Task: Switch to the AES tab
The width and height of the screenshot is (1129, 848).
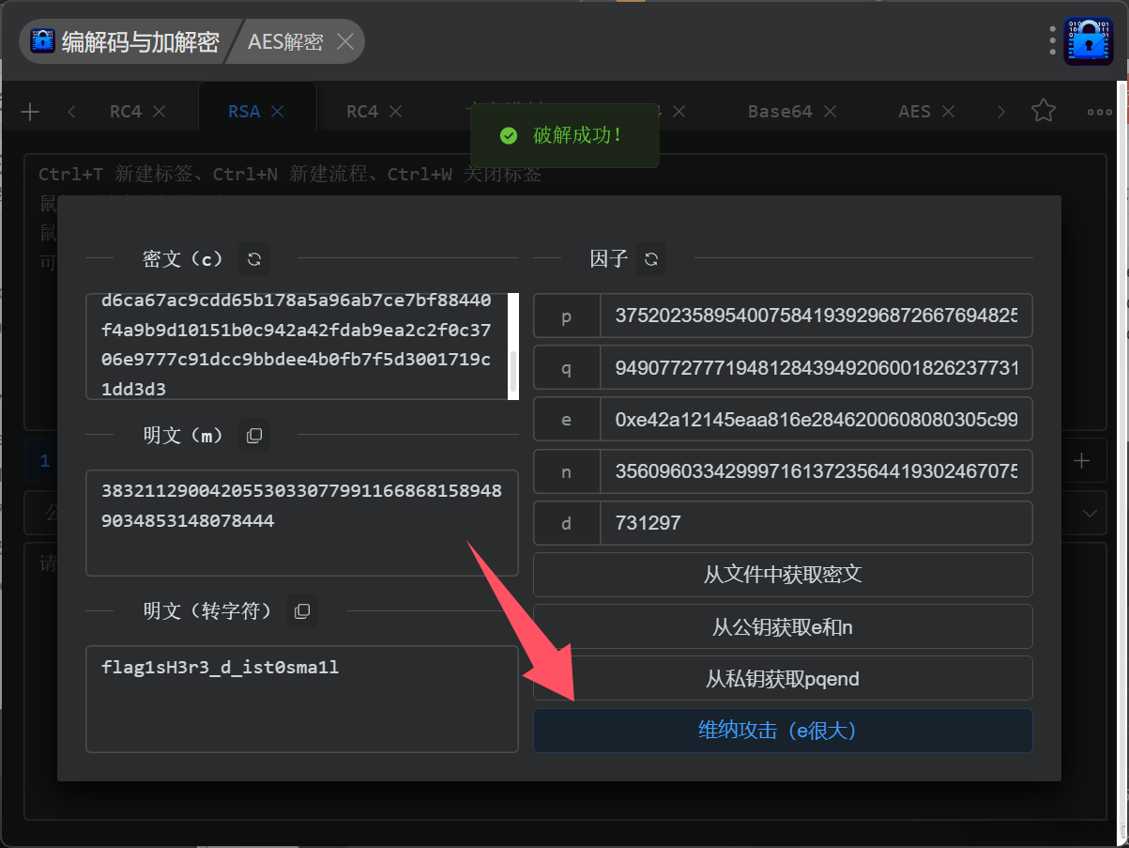Action: [x=914, y=112]
